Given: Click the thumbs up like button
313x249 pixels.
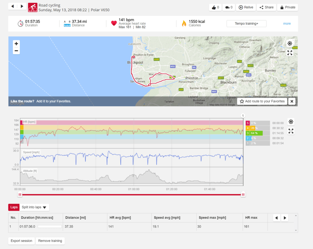Looking at the screenshot, I should pyautogui.click(x=215, y=7).
